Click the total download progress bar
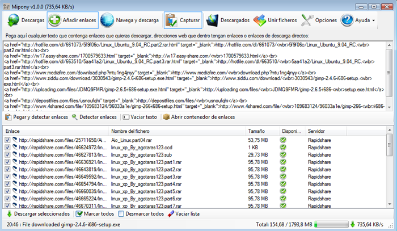This screenshot has height=231, width=397. (x=331, y=224)
